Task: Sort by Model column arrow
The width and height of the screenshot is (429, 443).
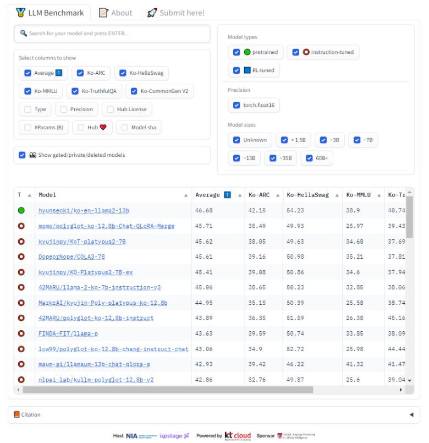Action: point(186,195)
